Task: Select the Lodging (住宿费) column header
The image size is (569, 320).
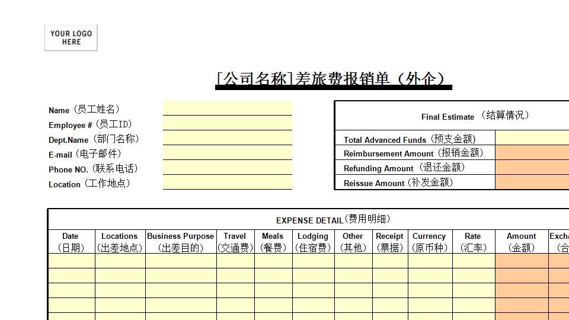Action: point(313,242)
